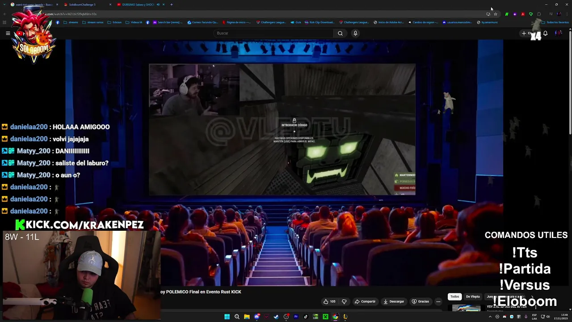
Task: Open Steam from the taskbar
Action: coord(276,317)
